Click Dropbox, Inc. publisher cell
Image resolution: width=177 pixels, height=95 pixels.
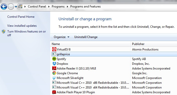[x=141, y=64]
